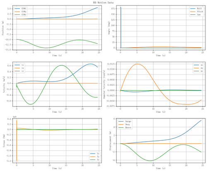Screen dimensions: 207x171
Task: Click the 'Angular Velocity (rad/s)' y-axis label
Action: [x=104, y=84]
